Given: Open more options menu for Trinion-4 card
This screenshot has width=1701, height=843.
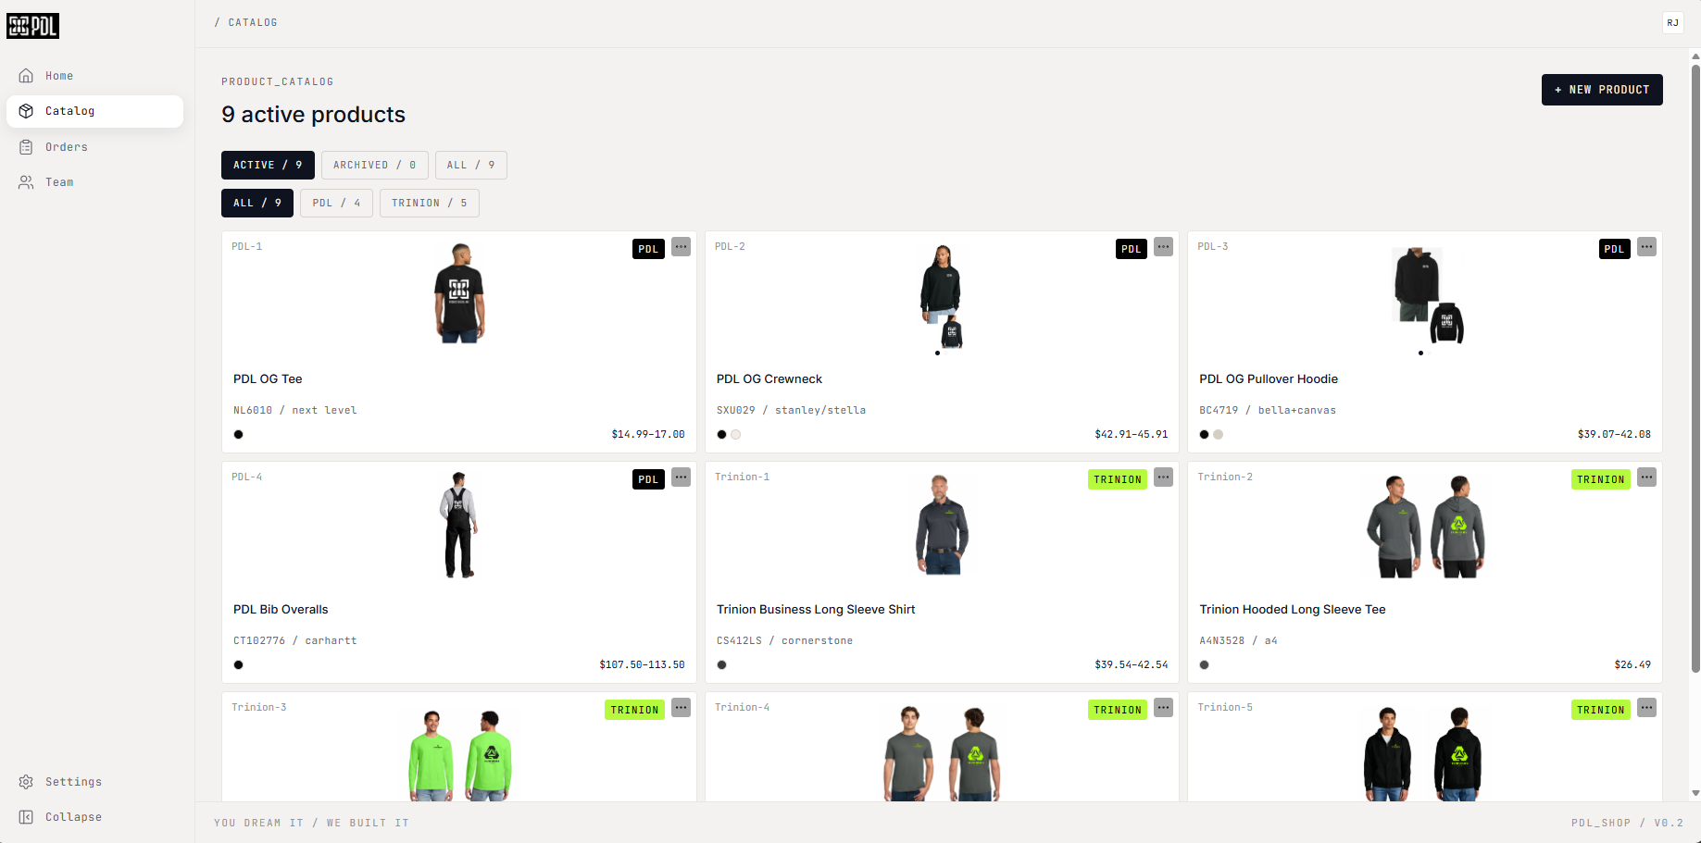Looking at the screenshot, I should [x=1164, y=708].
